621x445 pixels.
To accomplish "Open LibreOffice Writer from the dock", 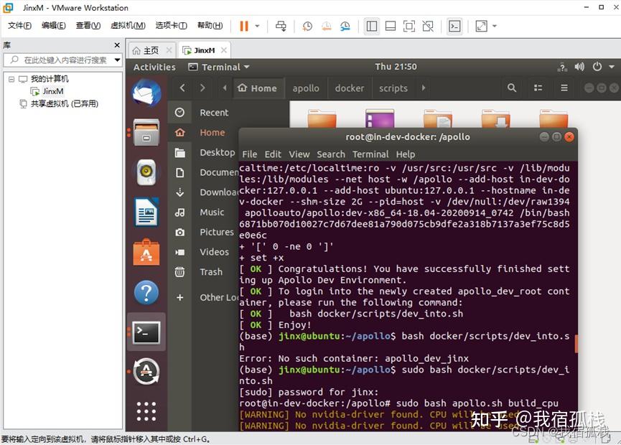I will 146,212.
